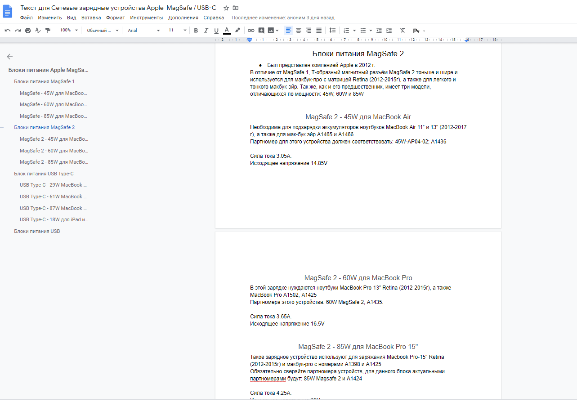Apply bulleted list

click(x=363, y=31)
